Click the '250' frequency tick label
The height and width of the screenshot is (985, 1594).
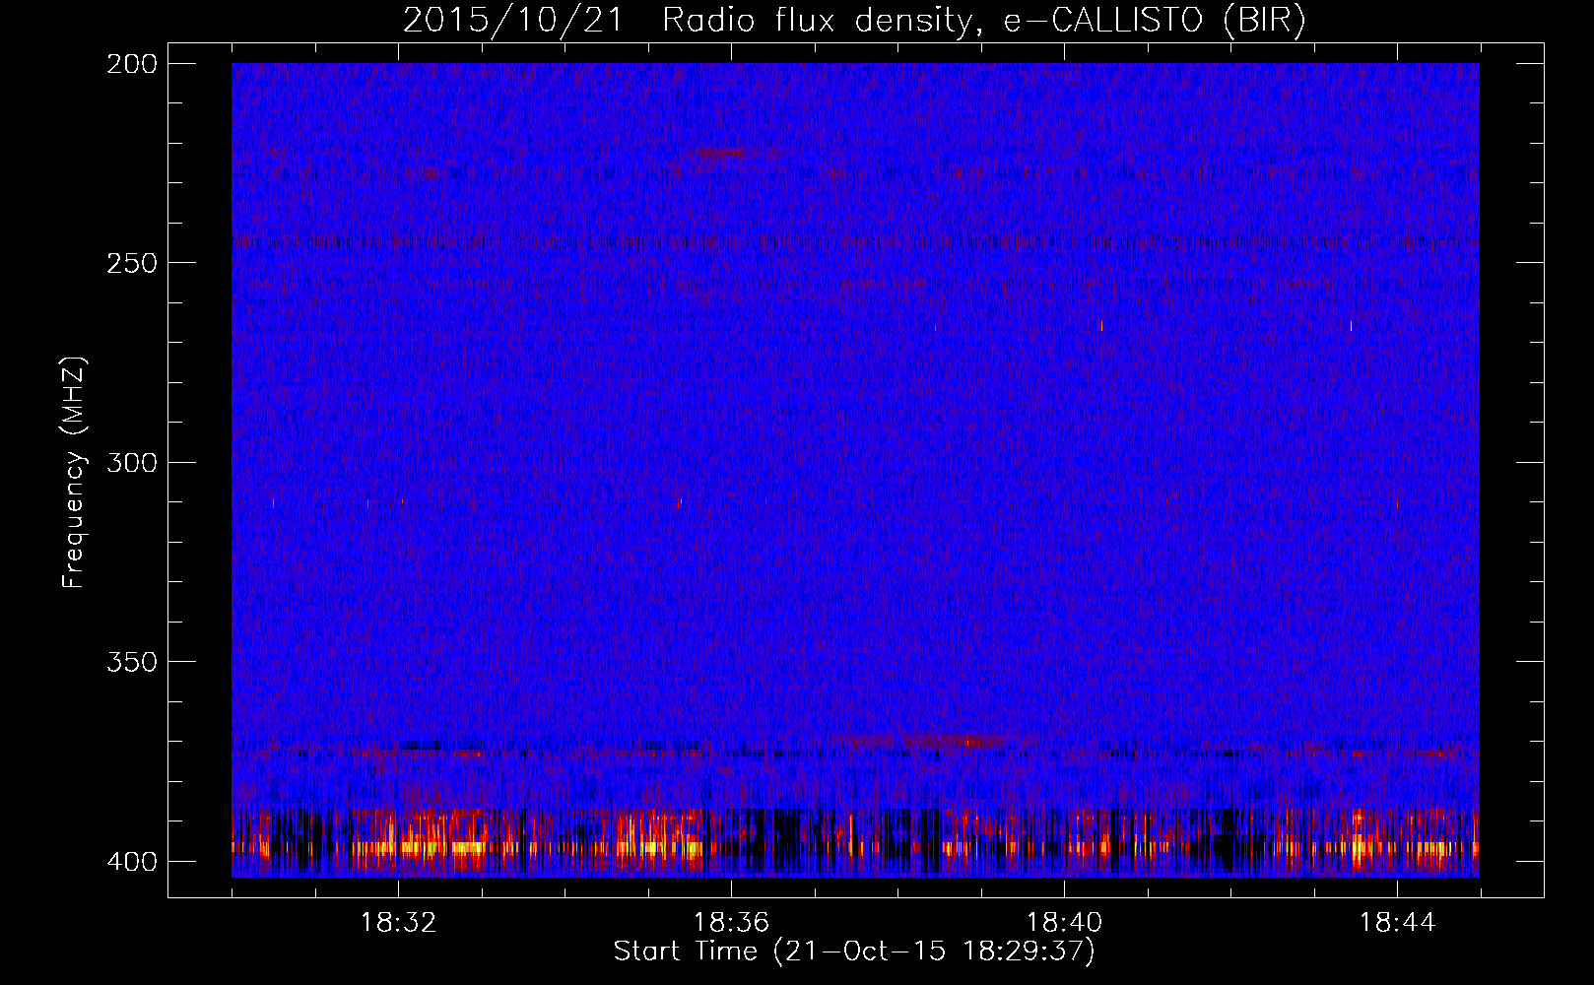[132, 263]
